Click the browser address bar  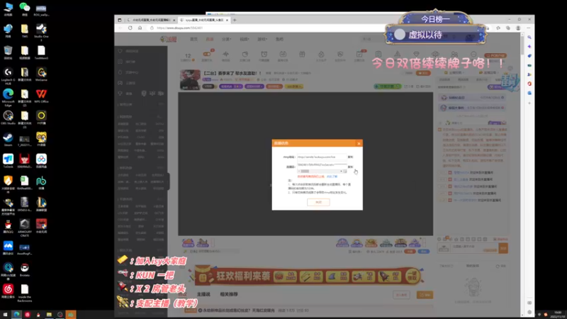tap(260, 28)
